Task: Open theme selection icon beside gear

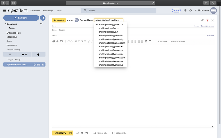Action: 185,11
